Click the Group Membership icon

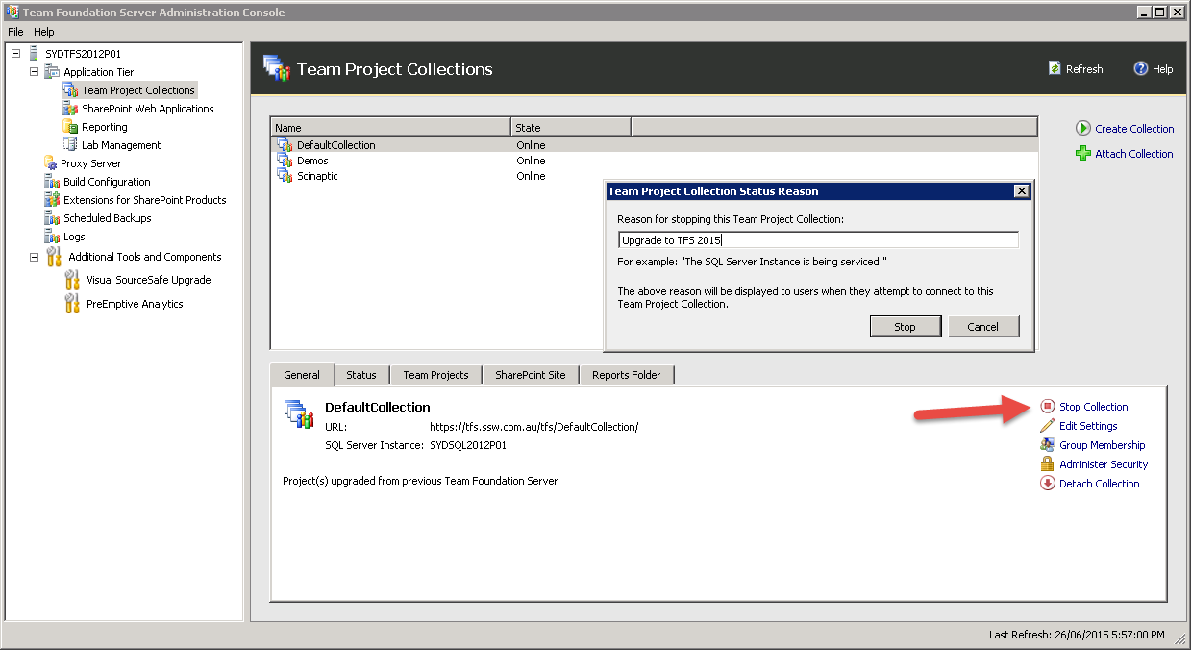[1048, 445]
